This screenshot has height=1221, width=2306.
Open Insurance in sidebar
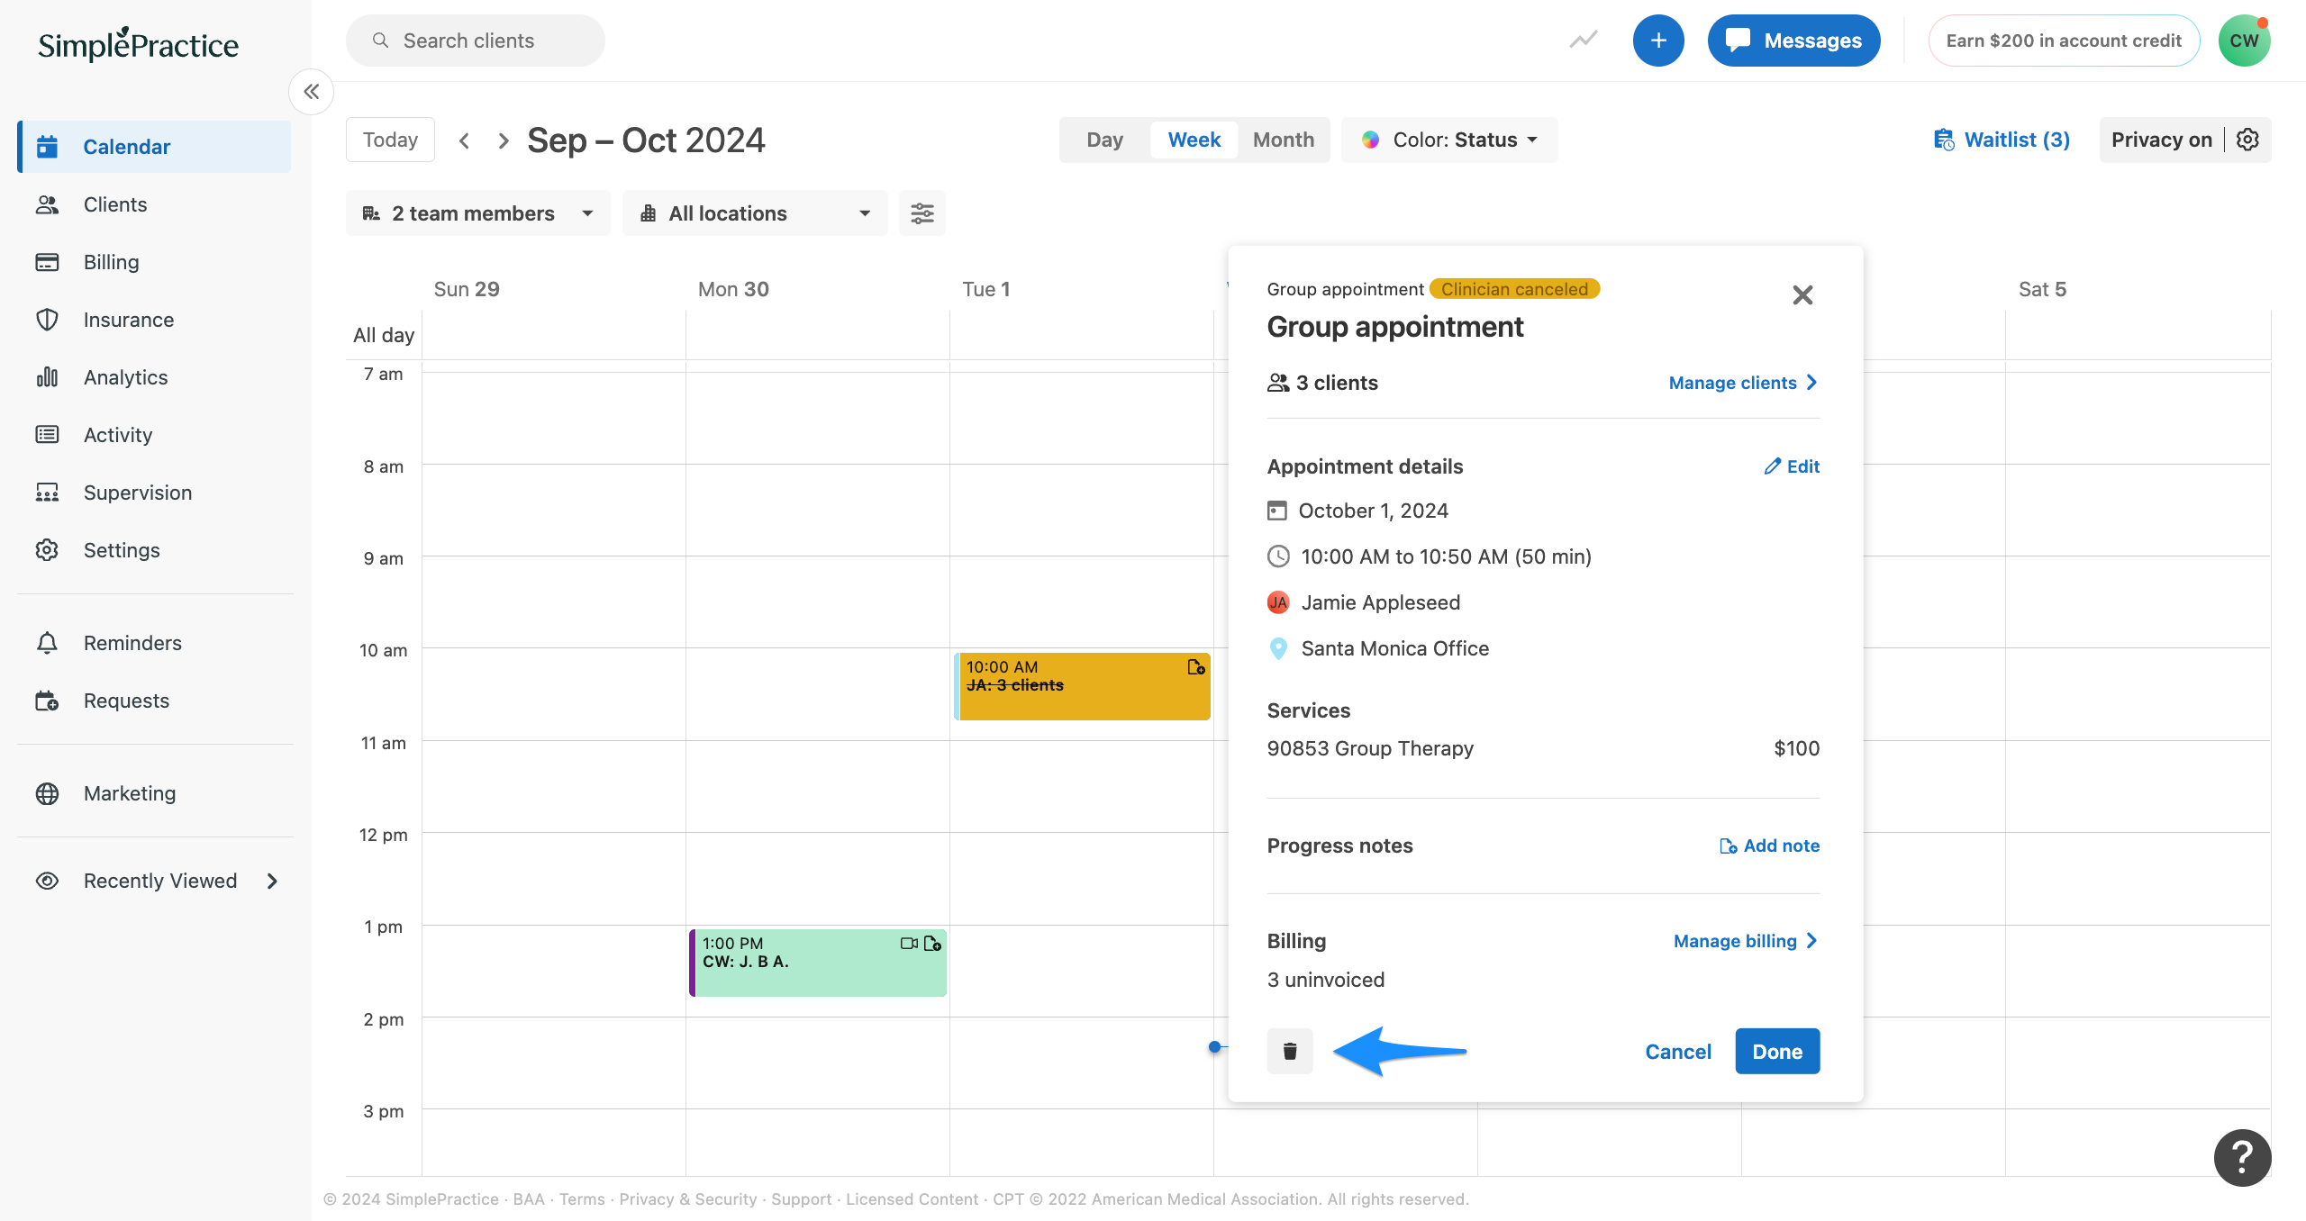[154, 320]
